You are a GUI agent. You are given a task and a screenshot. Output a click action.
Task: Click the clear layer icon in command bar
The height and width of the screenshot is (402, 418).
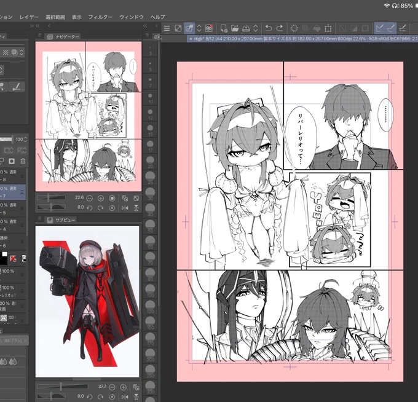[178, 28]
